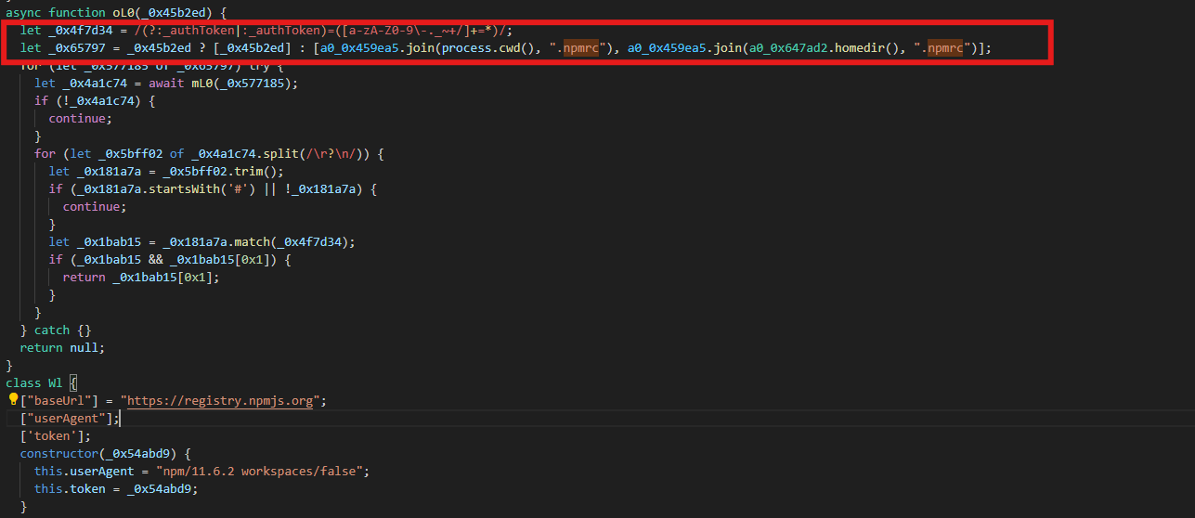Open the registry.npmjs.org URL link

click(x=223, y=401)
